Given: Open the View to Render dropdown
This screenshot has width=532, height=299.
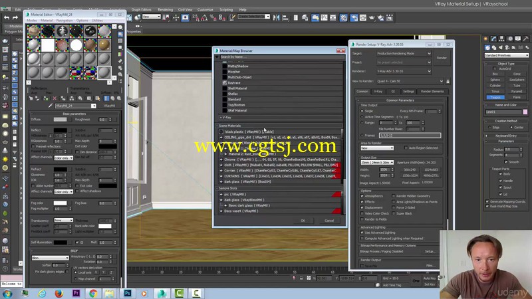Looking at the screenshot, I should point(410,81).
